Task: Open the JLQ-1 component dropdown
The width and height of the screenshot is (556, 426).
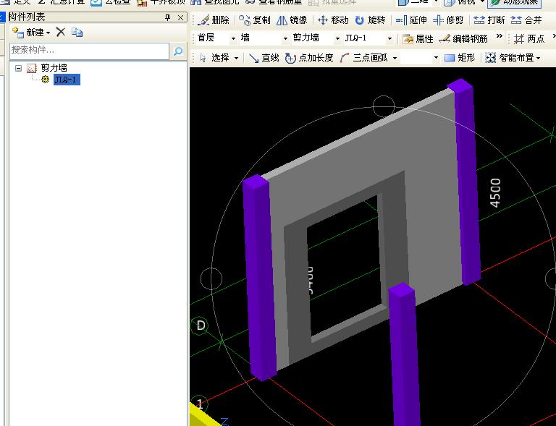Action: [x=389, y=38]
